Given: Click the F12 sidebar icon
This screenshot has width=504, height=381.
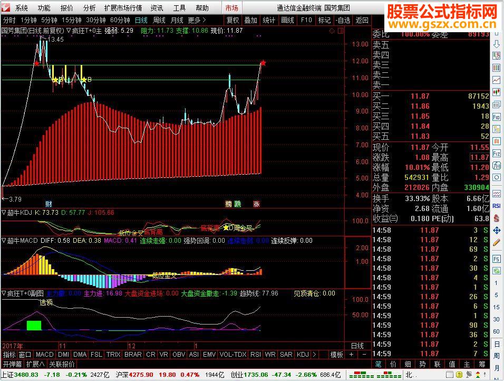Looking at the screenshot, I should click(x=497, y=154).
